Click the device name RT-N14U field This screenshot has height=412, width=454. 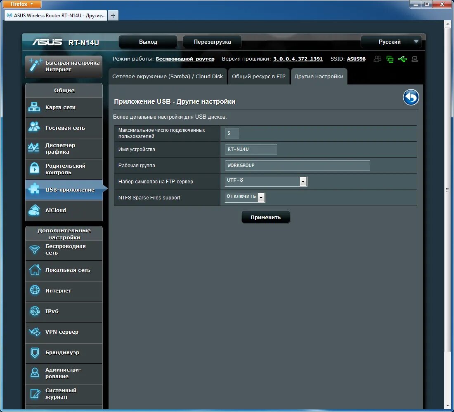251,150
